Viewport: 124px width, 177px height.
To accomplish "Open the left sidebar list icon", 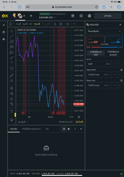I will tap(4, 25).
